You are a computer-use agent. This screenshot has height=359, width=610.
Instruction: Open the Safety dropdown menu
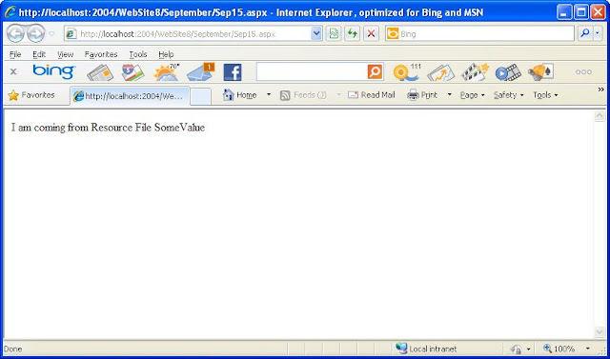508,95
